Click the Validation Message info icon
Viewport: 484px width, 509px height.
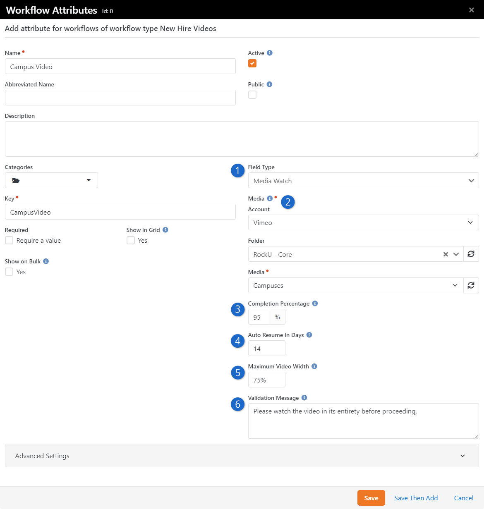(x=304, y=398)
